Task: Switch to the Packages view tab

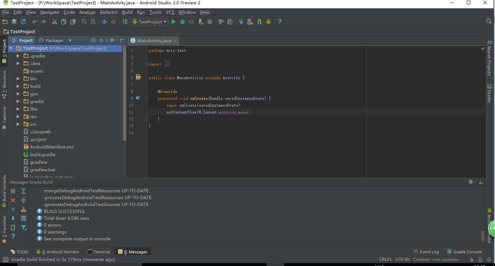Action: pos(51,40)
